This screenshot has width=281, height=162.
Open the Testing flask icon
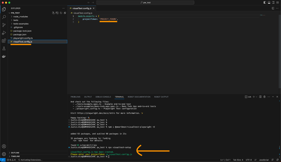point(4,48)
